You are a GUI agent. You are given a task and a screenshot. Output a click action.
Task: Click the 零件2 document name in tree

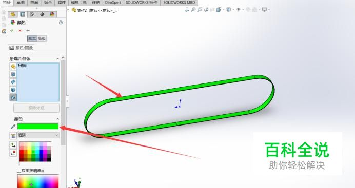point(82,10)
